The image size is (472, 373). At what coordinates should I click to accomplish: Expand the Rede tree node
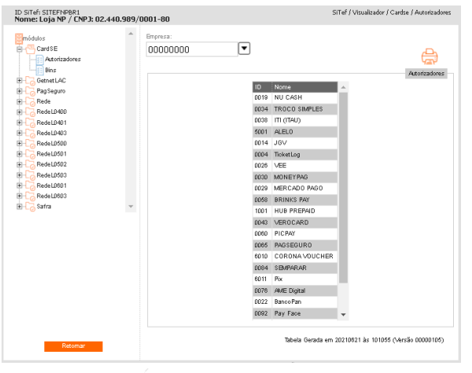tap(18, 102)
